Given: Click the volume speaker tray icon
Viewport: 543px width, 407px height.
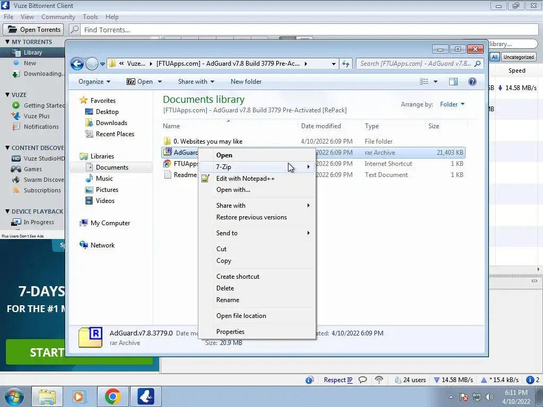Looking at the screenshot, I should [489, 397].
